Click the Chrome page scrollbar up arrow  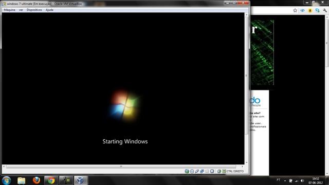(327, 17)
